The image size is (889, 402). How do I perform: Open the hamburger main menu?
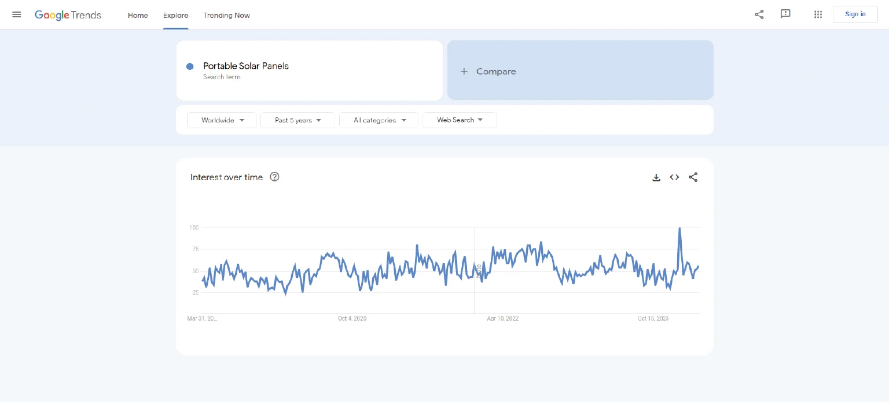click(17, 14)
